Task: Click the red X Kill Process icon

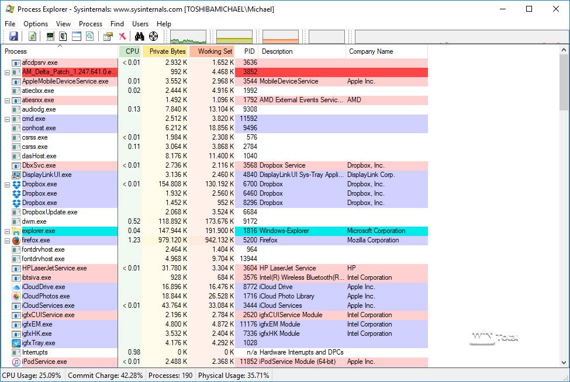Action: coord(122,36)
